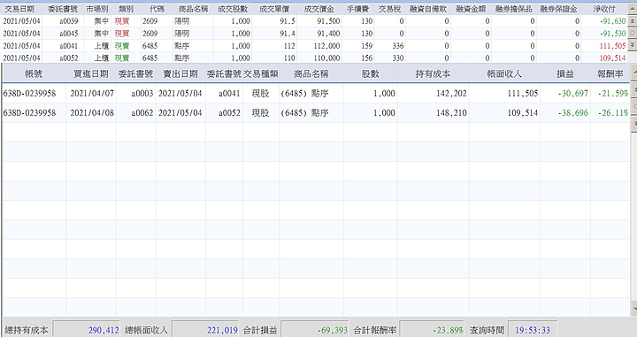The width and height of the screenshot is (637, 337).
Task: Click the 總持有成本 value field 290,412
Action: (x=87, y=330)
